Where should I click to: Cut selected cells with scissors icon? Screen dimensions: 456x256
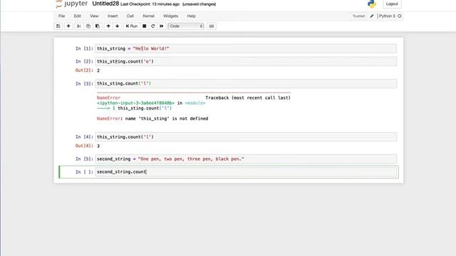point(79,26)
